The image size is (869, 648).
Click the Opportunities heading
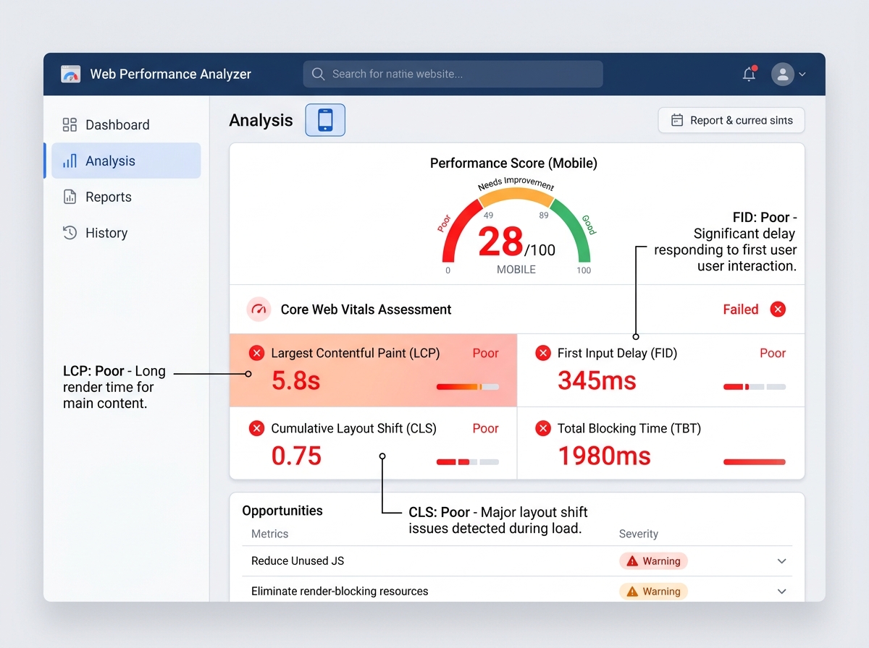[x=282, y=511]
